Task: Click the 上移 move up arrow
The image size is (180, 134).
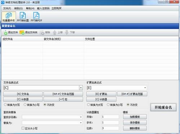Action: tap(55, 32)
